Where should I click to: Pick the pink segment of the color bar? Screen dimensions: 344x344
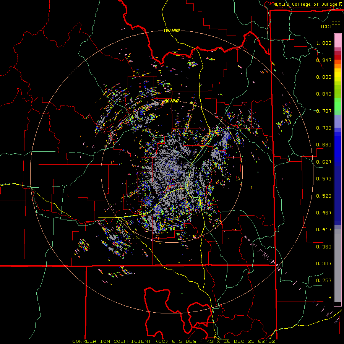click(x=338, y=41)
